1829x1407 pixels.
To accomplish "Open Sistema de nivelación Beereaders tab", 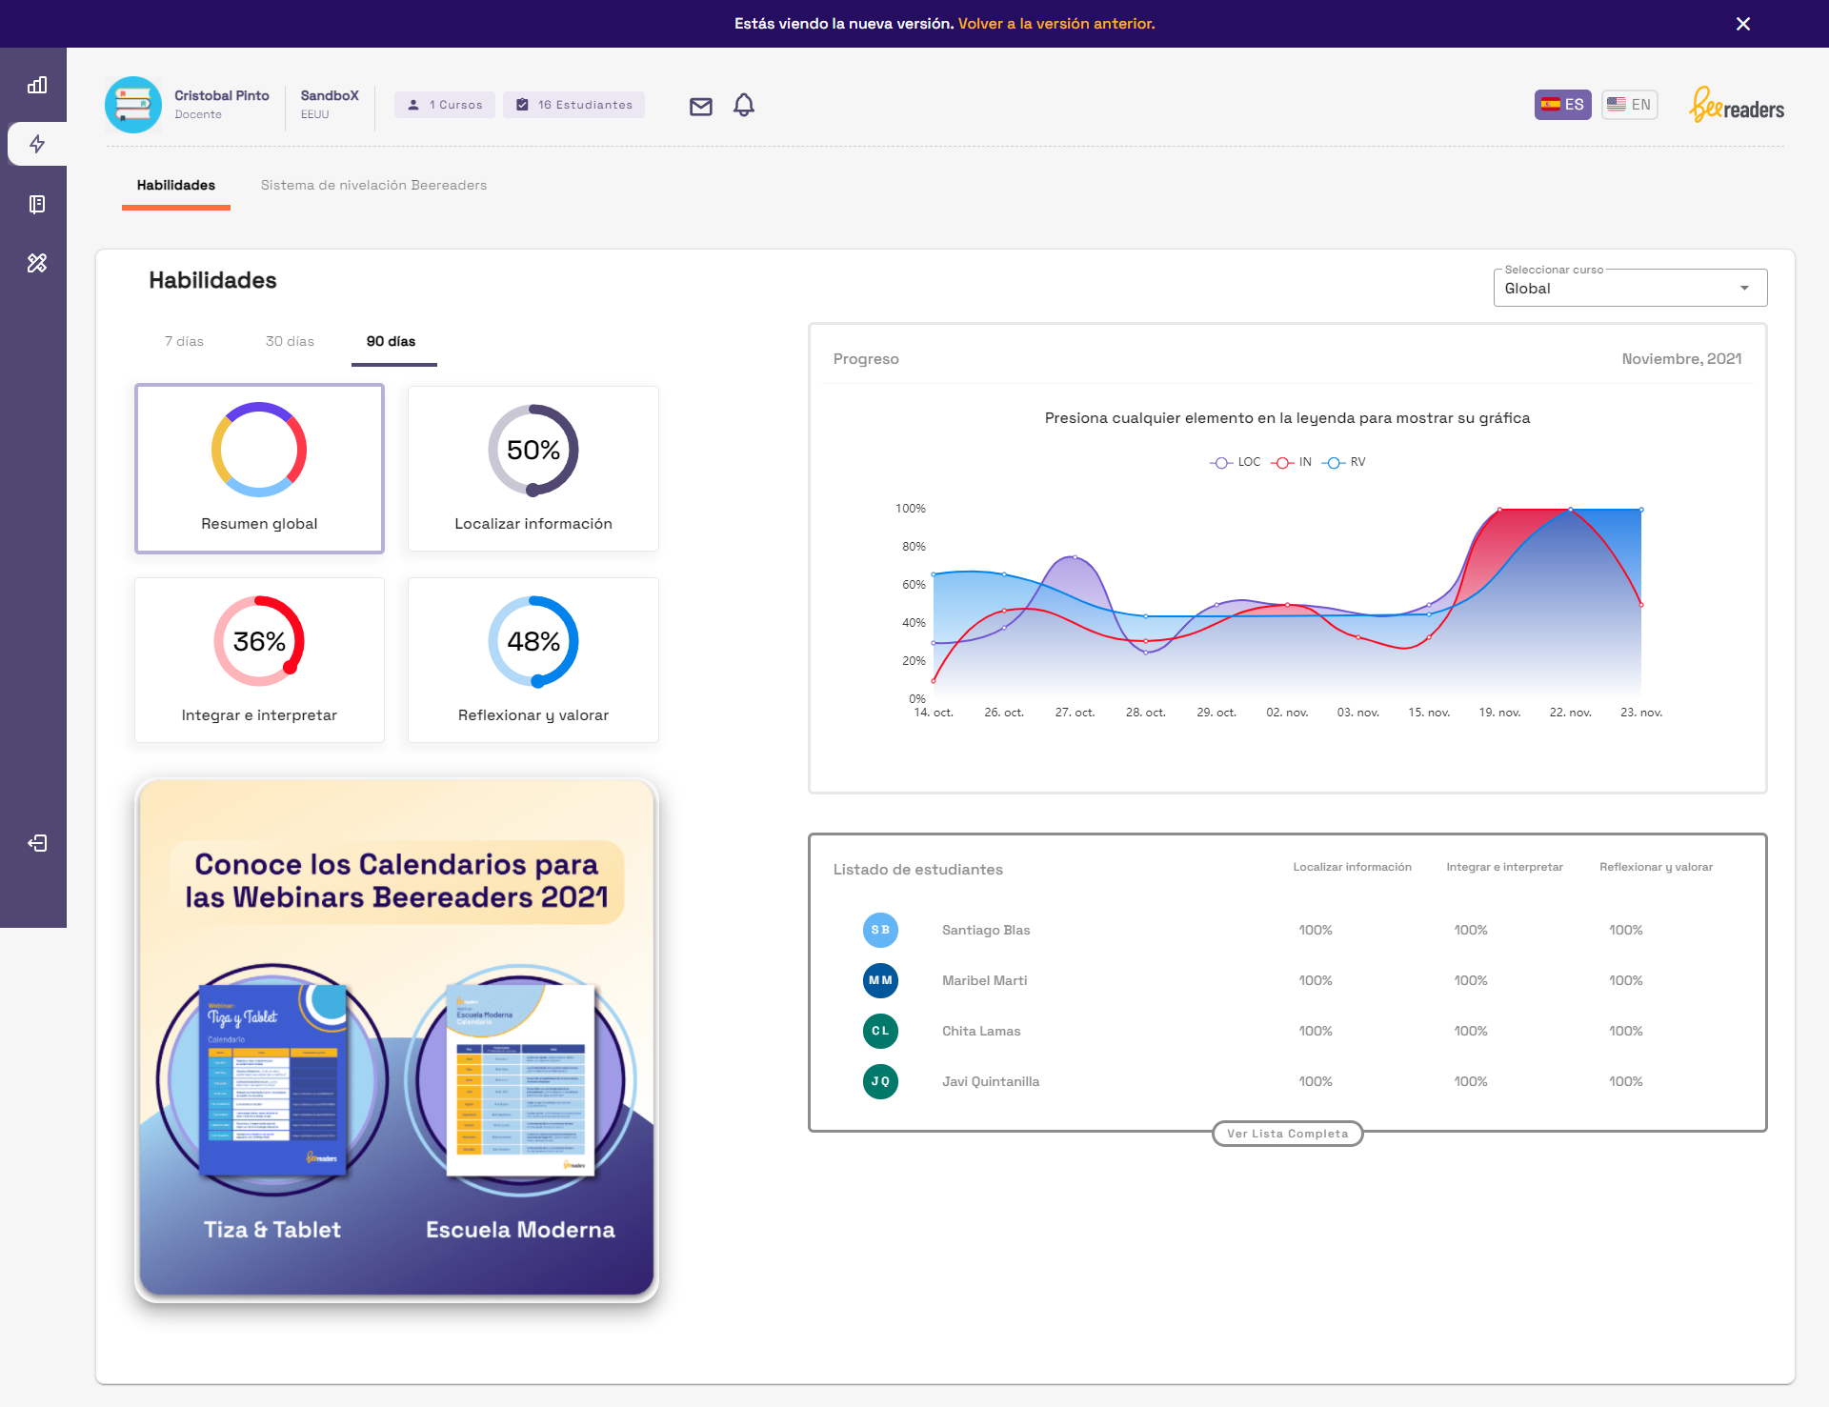I will (x=373, y=185).
